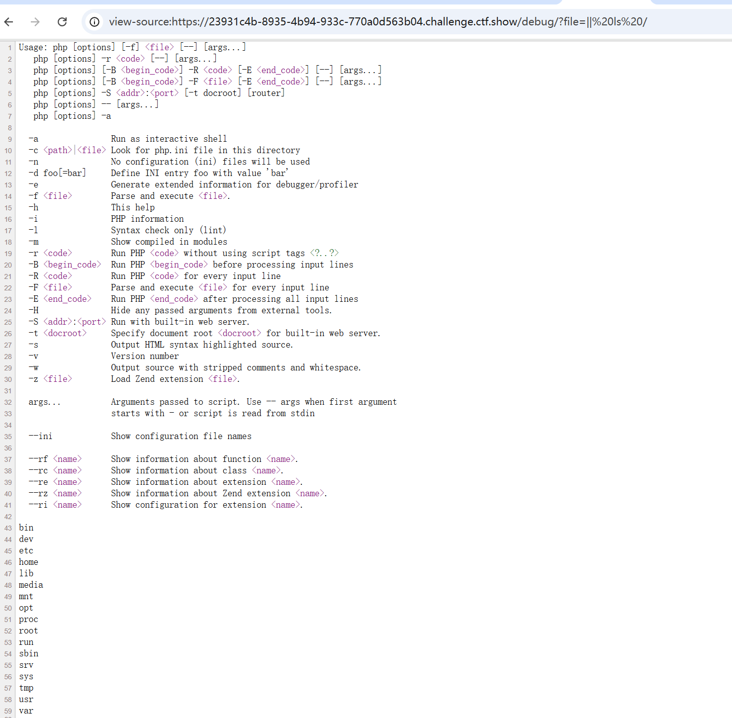Select the 'usr' directory entry
Image resolution: width=732 pixels, height=718 pixels.
26,699
